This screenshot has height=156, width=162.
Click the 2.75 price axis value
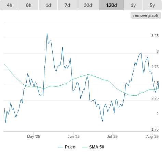155,67
